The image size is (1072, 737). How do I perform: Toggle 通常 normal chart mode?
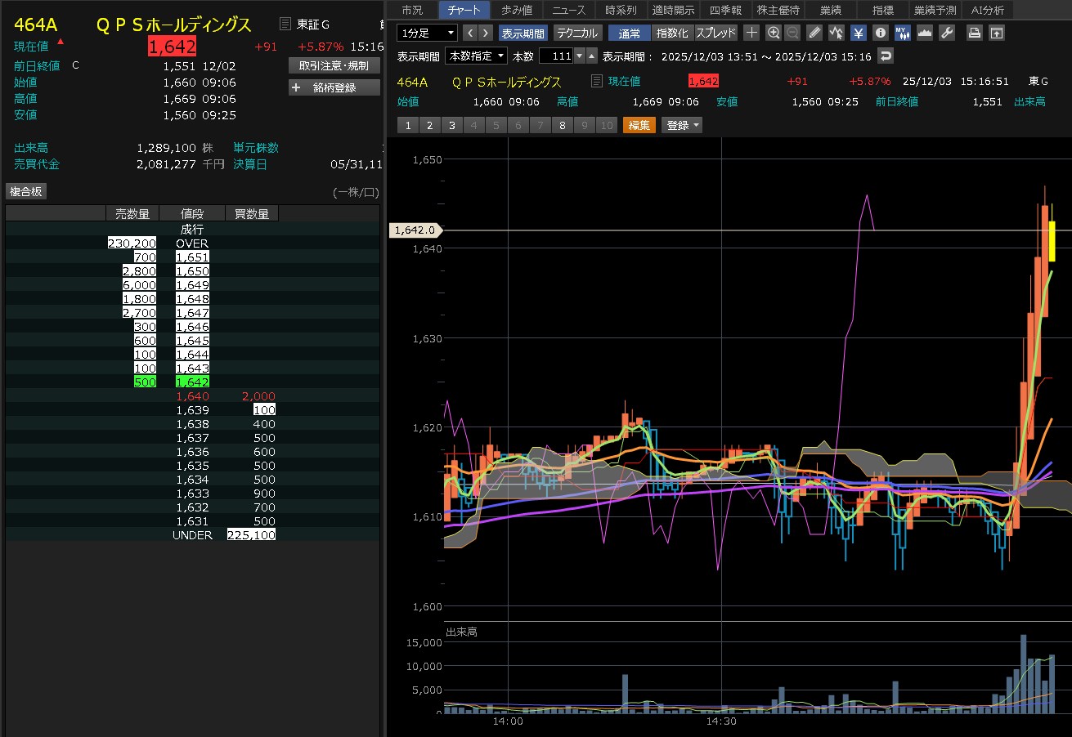pyautogui.click(x=629, y=33)
